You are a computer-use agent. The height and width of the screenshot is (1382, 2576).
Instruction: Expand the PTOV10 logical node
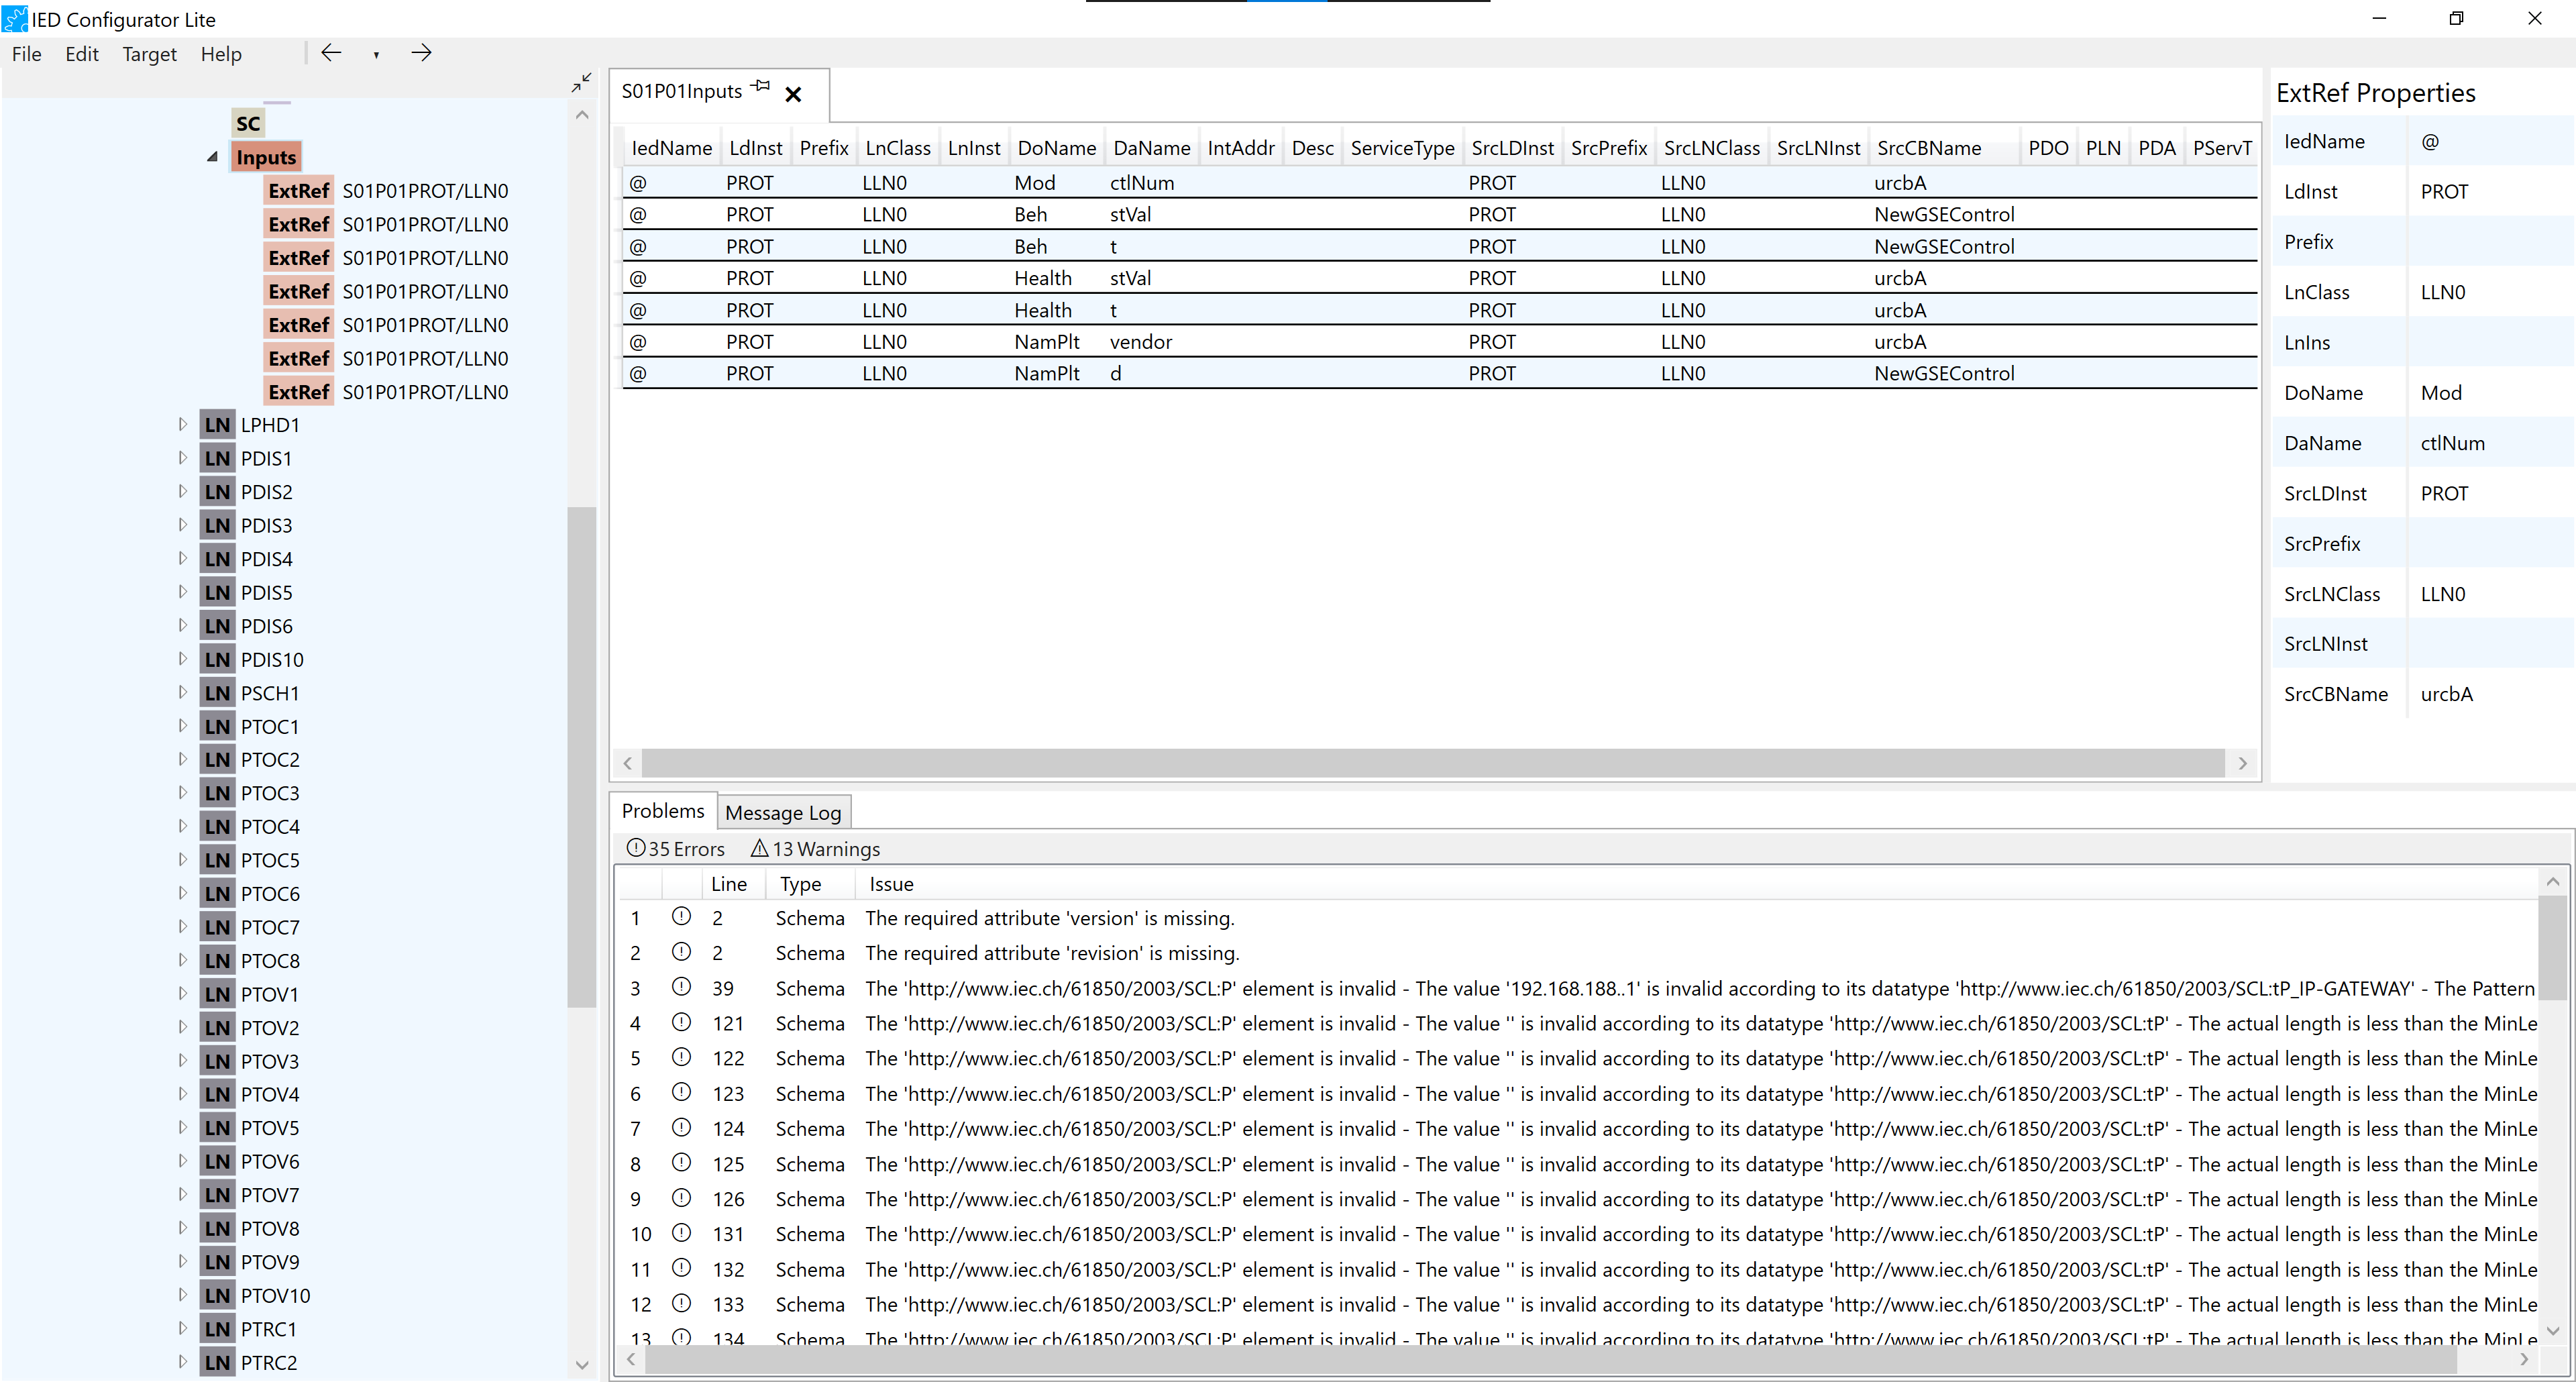coord(182,1295)
